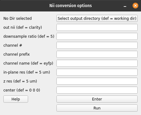Click the in-plane res input field
141x115 pixels.
click(97, 72)
